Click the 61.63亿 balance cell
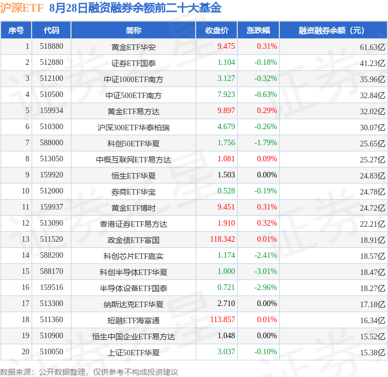The image size is (388, 377). [372, 47]
